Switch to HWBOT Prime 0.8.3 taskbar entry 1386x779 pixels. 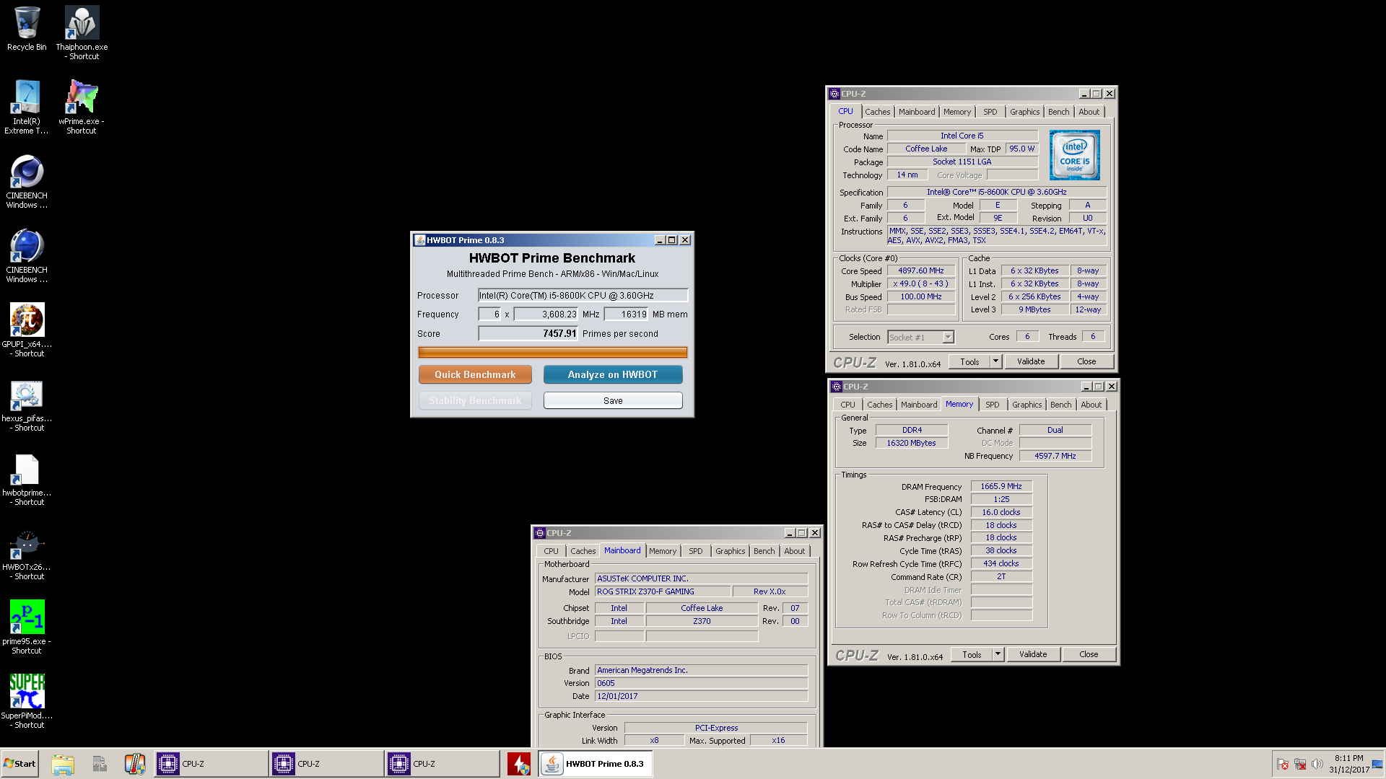(595, 764)
